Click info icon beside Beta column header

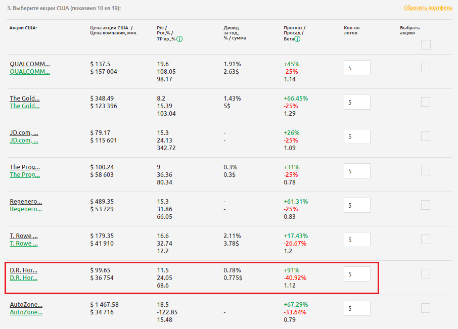(x=297, y=39)
